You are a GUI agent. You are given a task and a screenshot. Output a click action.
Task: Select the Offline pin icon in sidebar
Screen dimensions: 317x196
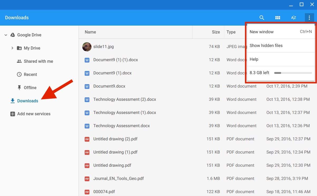tap(20, 88)
